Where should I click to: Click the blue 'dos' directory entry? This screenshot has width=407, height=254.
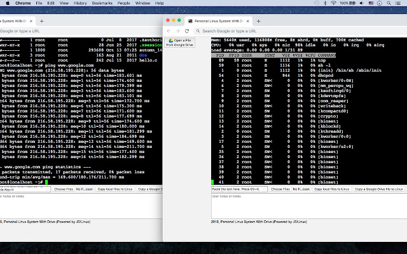pos(143,55)
